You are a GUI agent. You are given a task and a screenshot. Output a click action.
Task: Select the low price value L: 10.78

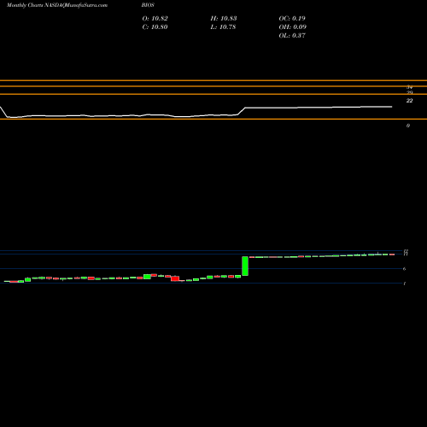pyautogui.click(x=223, y=26)
